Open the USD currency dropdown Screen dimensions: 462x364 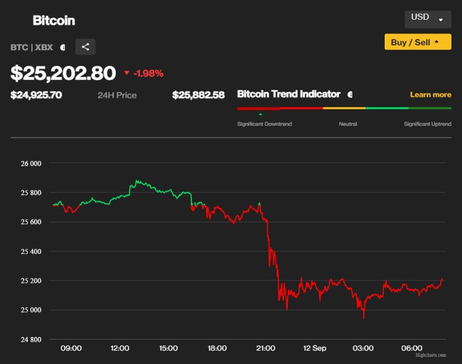point(428,19)
